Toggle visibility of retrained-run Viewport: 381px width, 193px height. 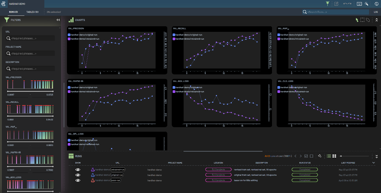(x=78, y=169)
